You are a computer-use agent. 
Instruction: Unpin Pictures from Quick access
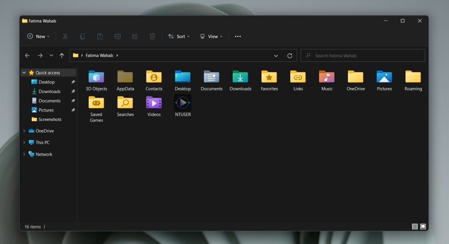click(73, 110)
